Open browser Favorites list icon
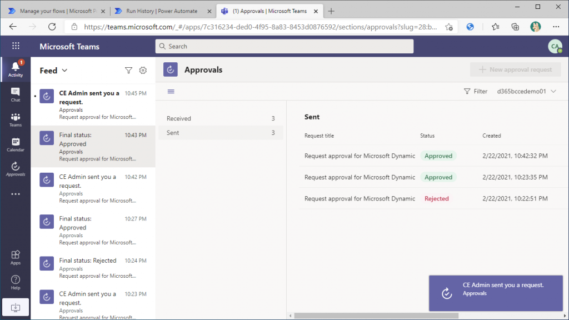 click(x=495, y=27)
